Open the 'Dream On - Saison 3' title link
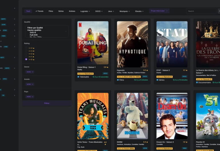This screenshot has height=151, width=220. tap(165, 142)
